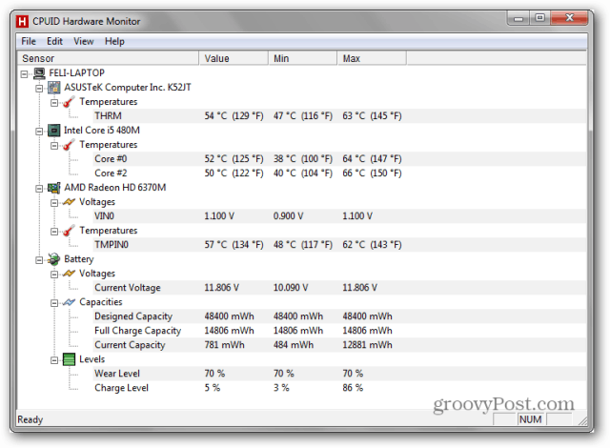Click the 10.090 V Current Voltage min value
This screenshot has height=448, width=610.
291,288
